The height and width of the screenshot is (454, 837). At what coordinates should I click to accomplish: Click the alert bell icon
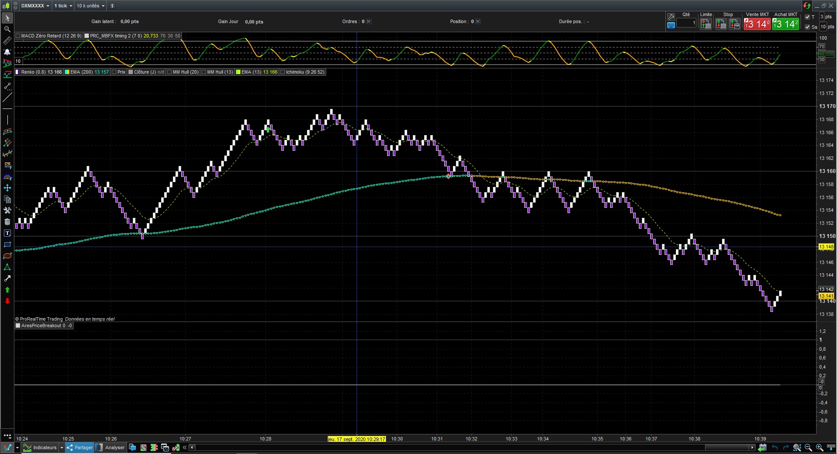click(7, 52)
